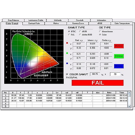Click the red FAIL result indicator
Screen dimensions: 135x135
tap(98, 83)
